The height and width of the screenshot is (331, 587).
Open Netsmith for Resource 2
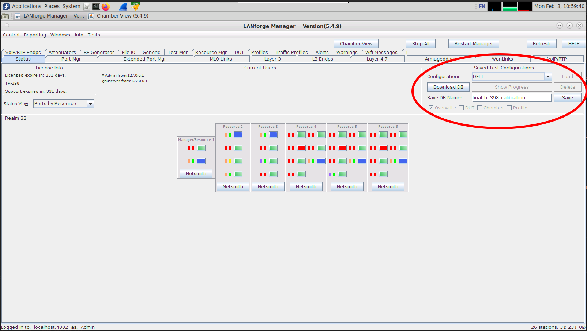(233, 187)
